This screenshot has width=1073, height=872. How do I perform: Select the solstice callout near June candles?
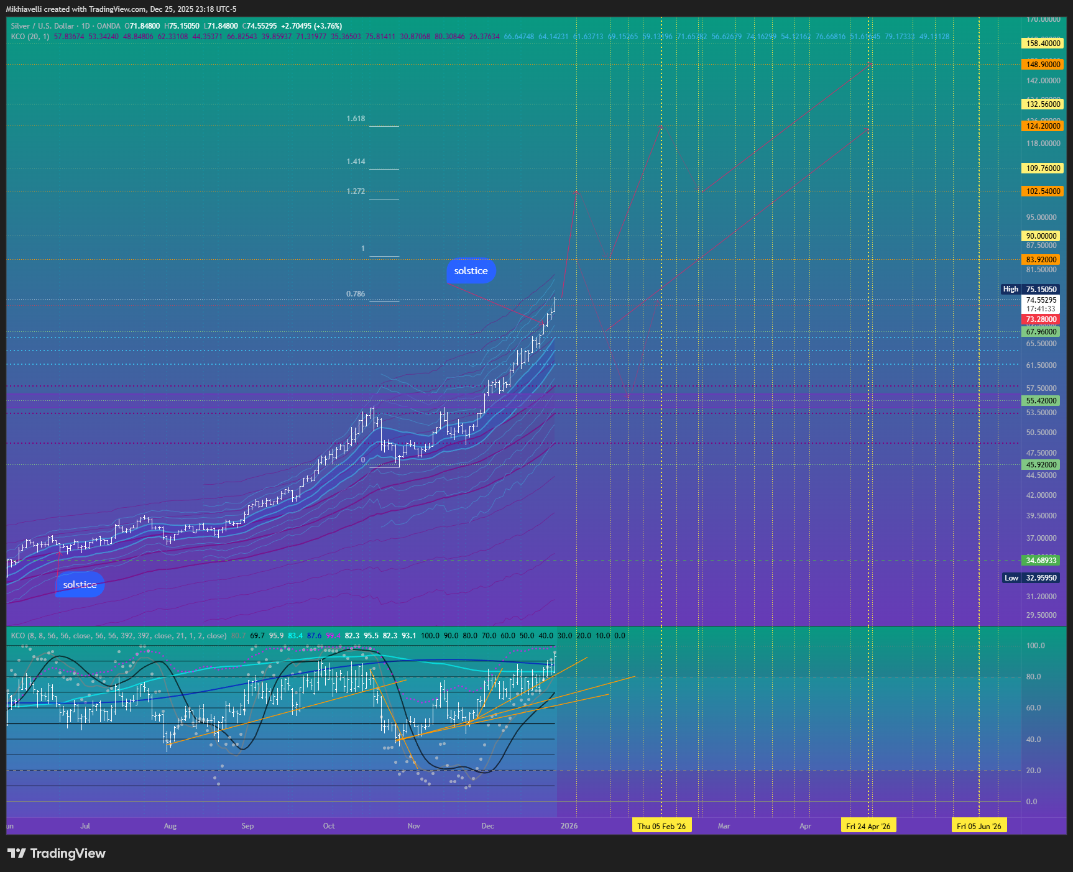(80, 585)
